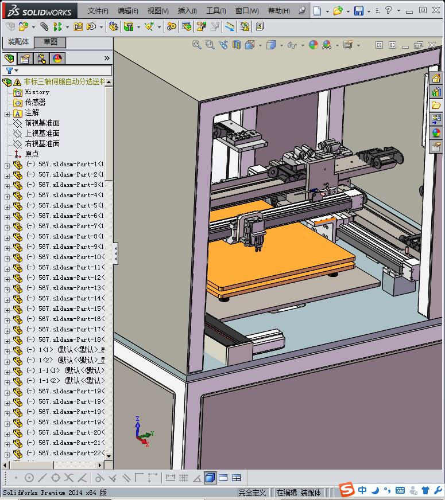The width and height of the screenshot is (445, 500).
Task: Click 在编辑 装配体 status text
Action: tap(298, 493)
